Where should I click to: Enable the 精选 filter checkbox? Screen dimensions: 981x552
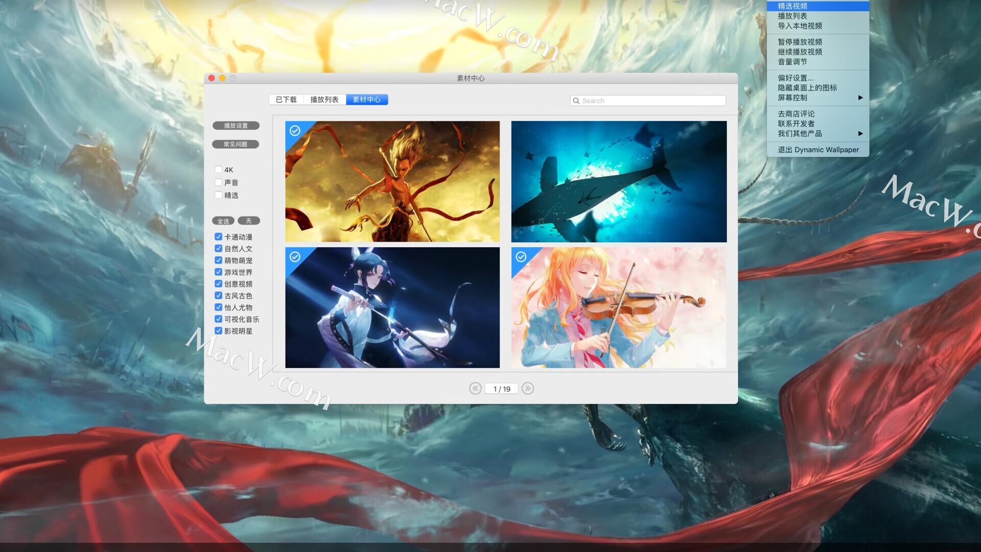tap(218, 195)
